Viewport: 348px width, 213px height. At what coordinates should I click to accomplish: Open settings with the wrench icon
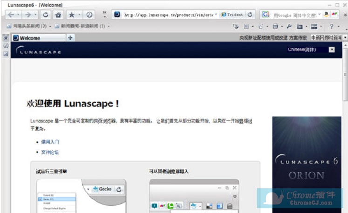click(289, 27)
